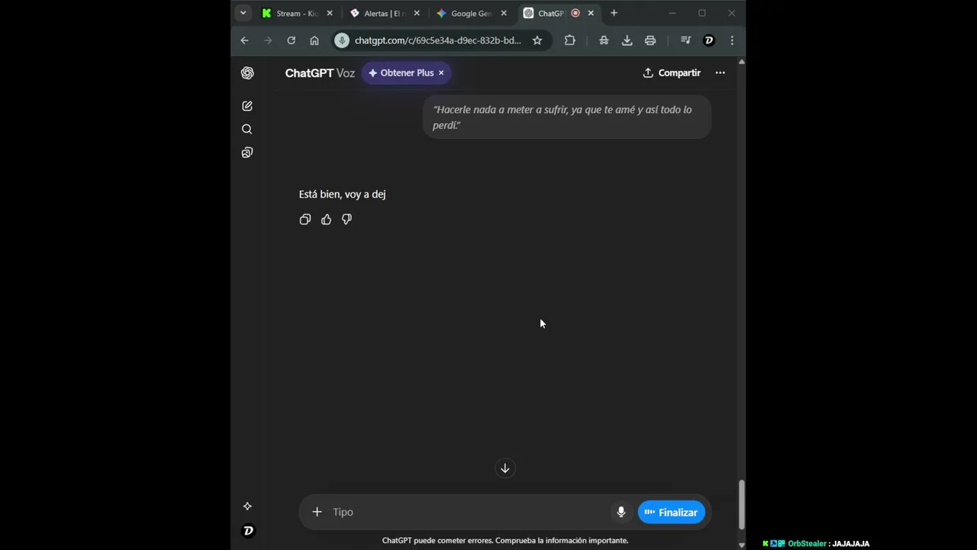Image resolution: width=977 pixels, height=550 pixels.
Task: Focus the Tipo message input
Action: tap(469, 512)
